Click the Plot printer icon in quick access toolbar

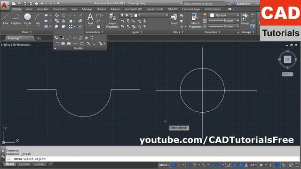(36, 3)
